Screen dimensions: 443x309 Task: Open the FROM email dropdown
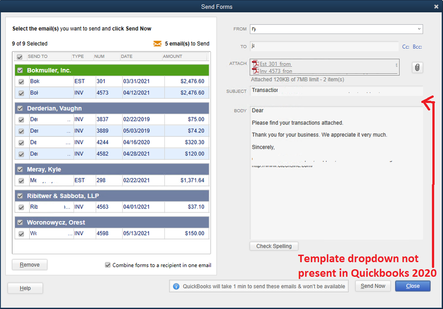pos(419,29)
